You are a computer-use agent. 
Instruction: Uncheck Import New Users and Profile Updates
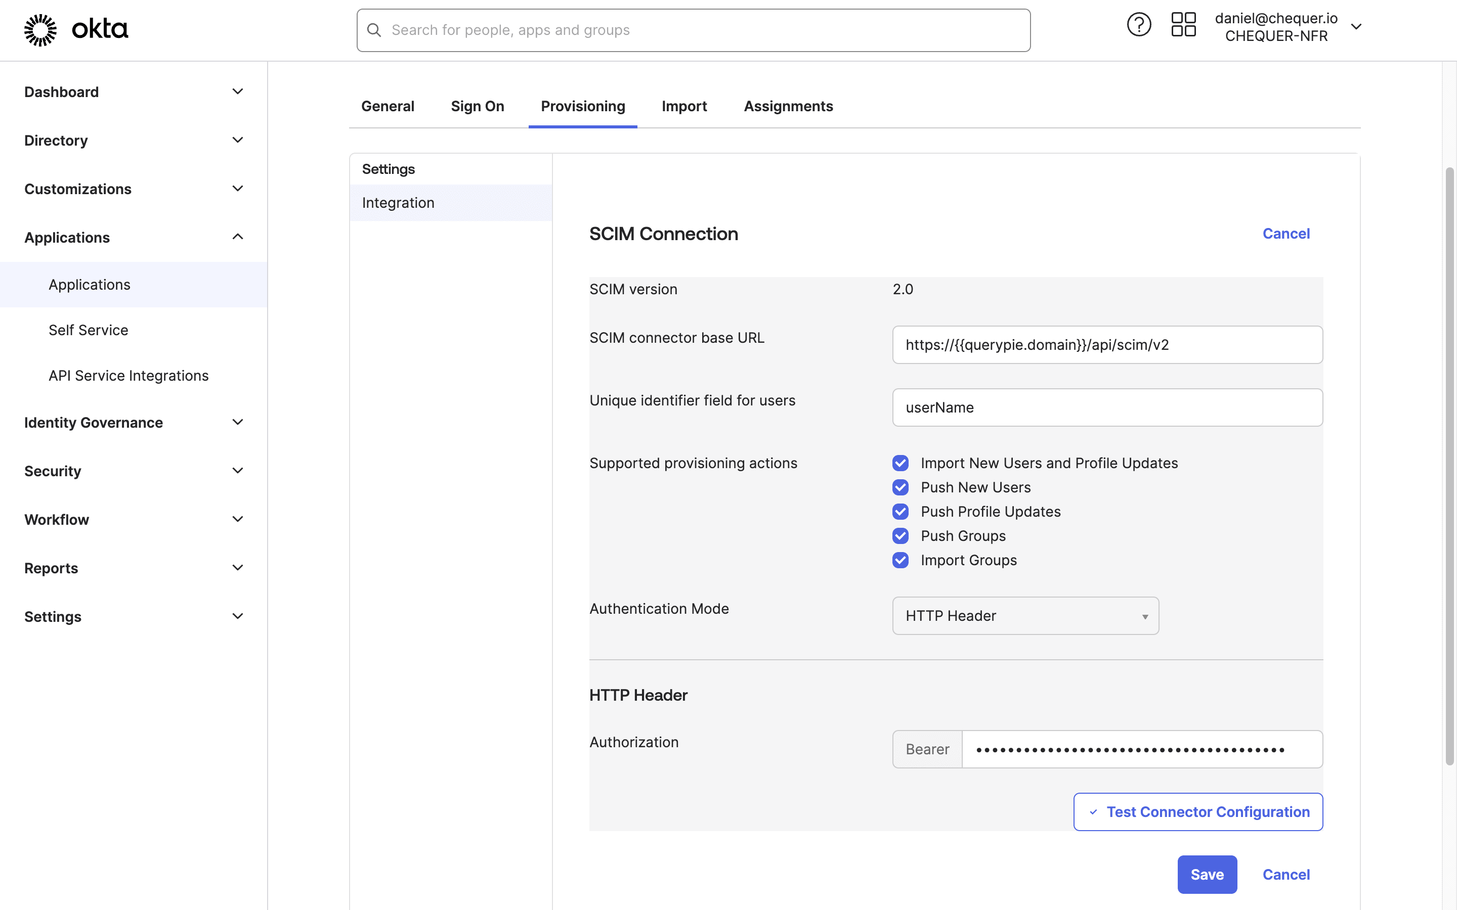pyautogui.click(x=900, y=463)
